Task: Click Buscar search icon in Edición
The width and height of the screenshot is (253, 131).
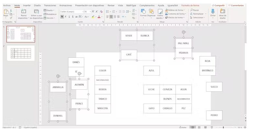Action: click(x=192, y=10)
